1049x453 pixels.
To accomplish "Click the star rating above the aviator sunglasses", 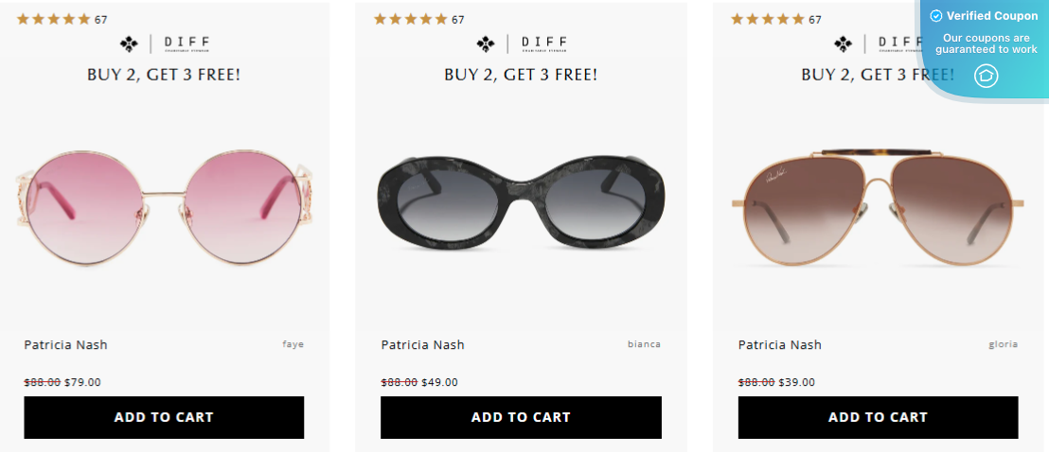I will (768, 19).
